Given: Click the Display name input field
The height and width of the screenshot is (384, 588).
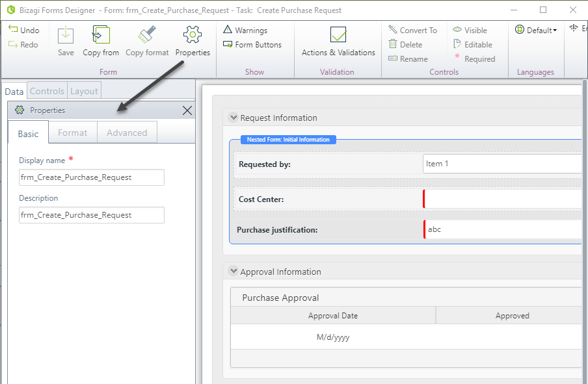Looking at the screenshot, I should point(92,177).
